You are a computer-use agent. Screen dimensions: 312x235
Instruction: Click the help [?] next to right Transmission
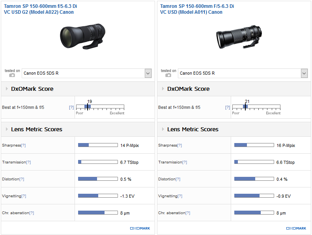[185, 162]
